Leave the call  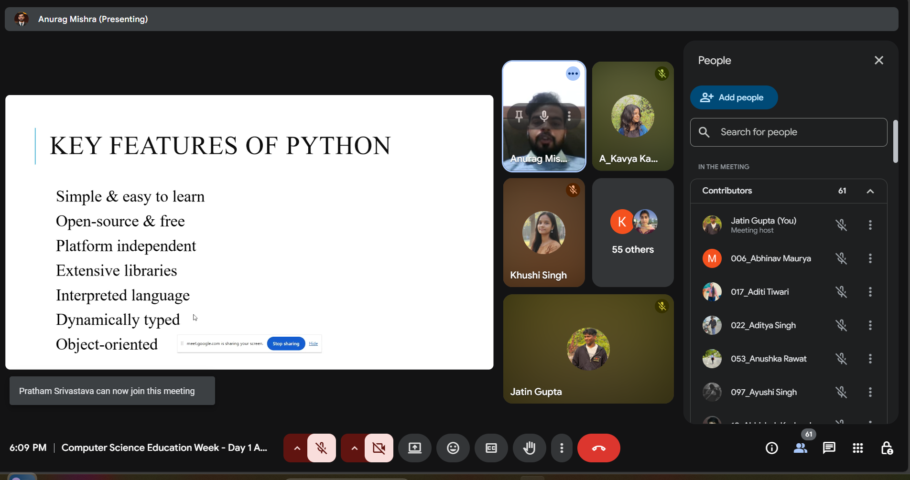[x=598, y=448]
